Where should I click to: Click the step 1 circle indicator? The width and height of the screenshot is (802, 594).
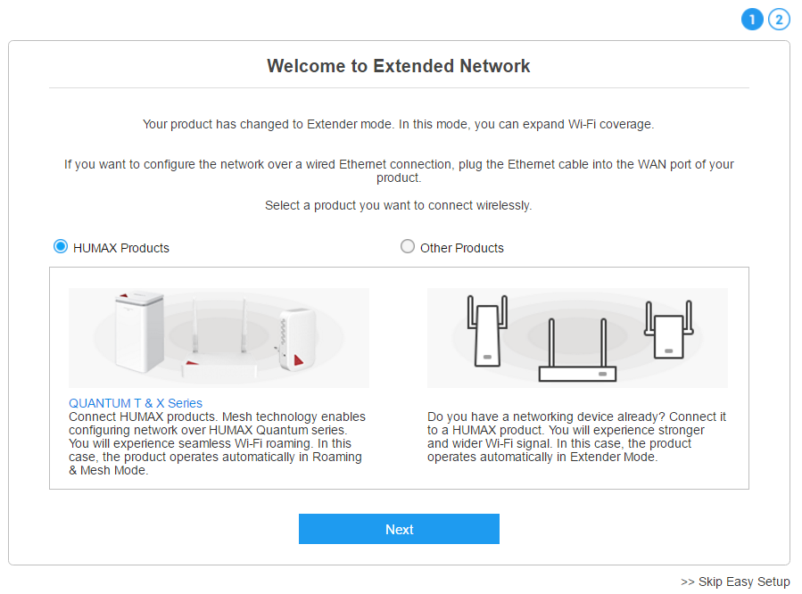pyautogui.click(x=752, y=20)
